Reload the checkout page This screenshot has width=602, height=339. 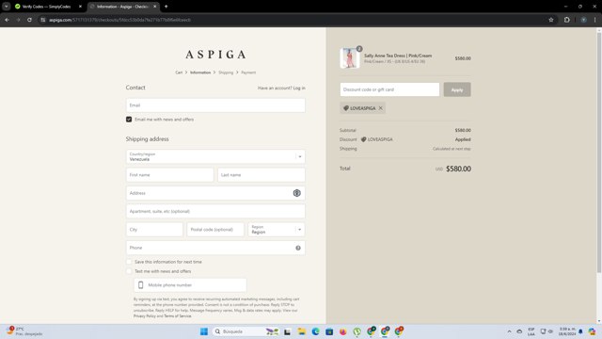pos(29,20)
